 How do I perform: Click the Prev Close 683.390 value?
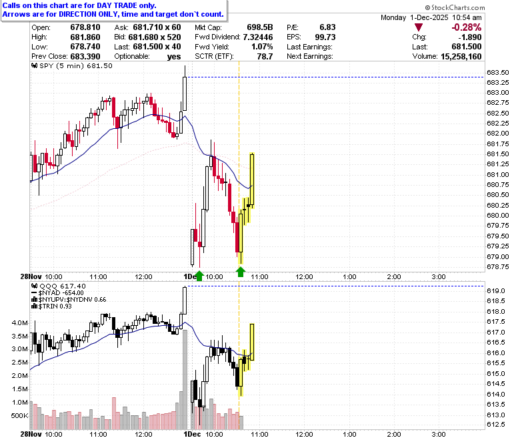click(x=85, y=57)
